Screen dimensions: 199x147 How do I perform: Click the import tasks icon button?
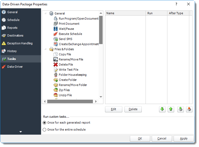[x=180, y=109]
